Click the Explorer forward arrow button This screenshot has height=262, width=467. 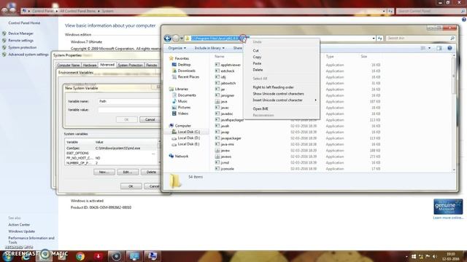pos(176,39)
